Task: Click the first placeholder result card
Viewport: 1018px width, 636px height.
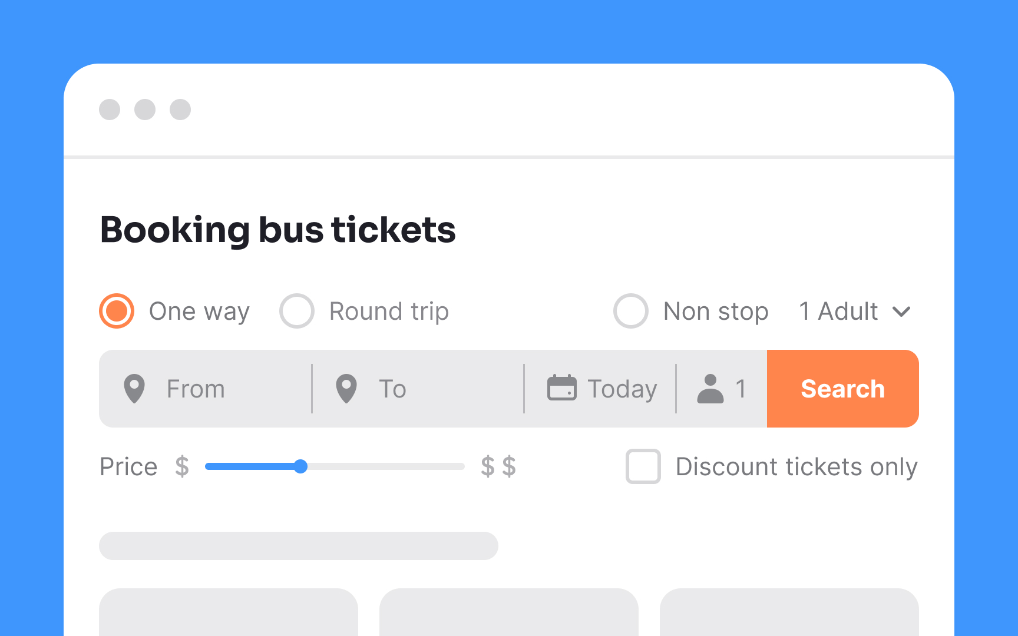Action: click(x=229, y=612)
